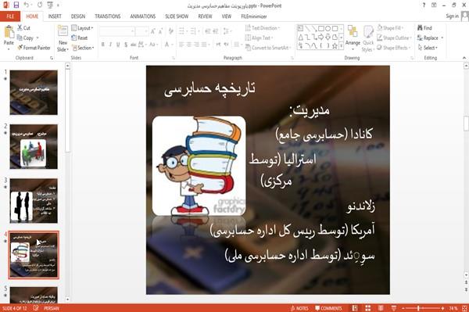Image resolution: width=469 pixels, height=312 pixels.
Task: Toggle text Shadow formatting
Action: (126, 45)
